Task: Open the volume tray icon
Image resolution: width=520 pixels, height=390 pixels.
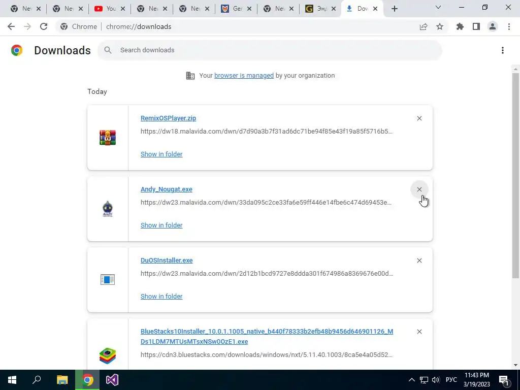Action: tap(436, 380)
